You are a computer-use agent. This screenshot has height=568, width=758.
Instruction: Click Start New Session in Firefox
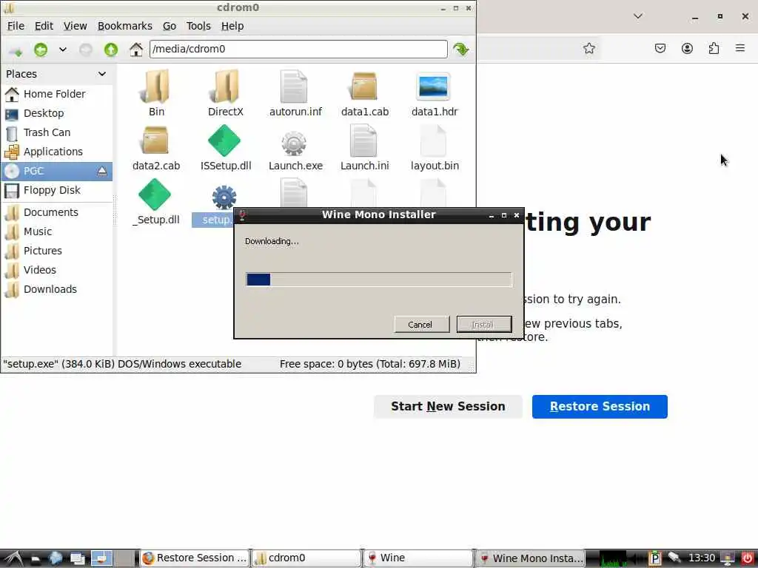(448, 407)
